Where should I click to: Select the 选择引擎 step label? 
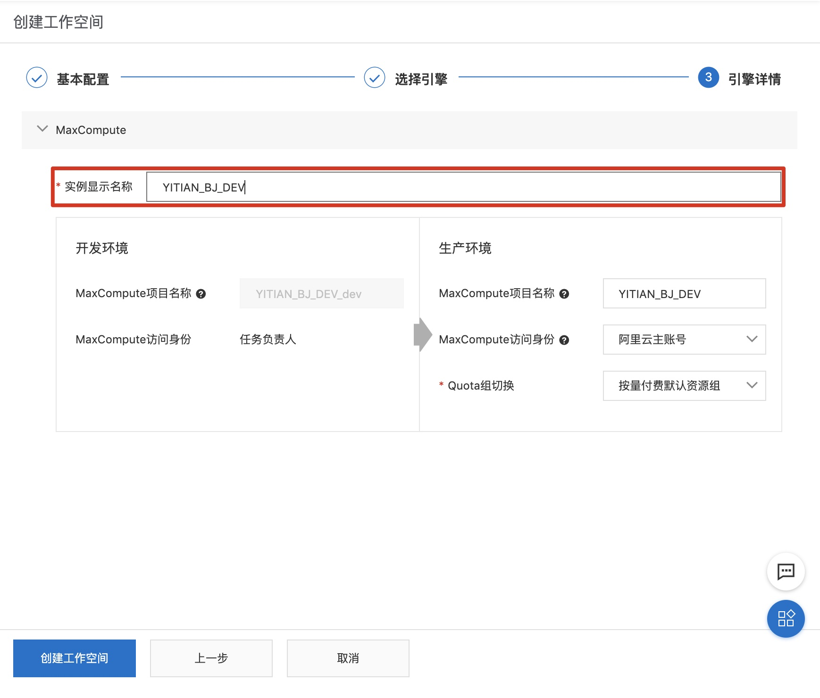coord(421,79)
